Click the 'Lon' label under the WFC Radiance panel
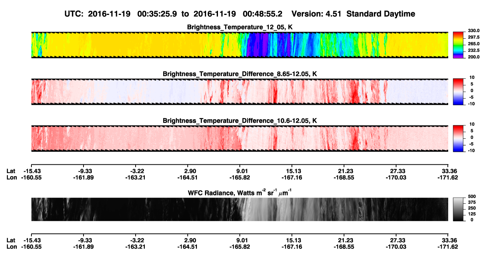The width and height of the screenshot is (498, 255). [x=12, y=247]
